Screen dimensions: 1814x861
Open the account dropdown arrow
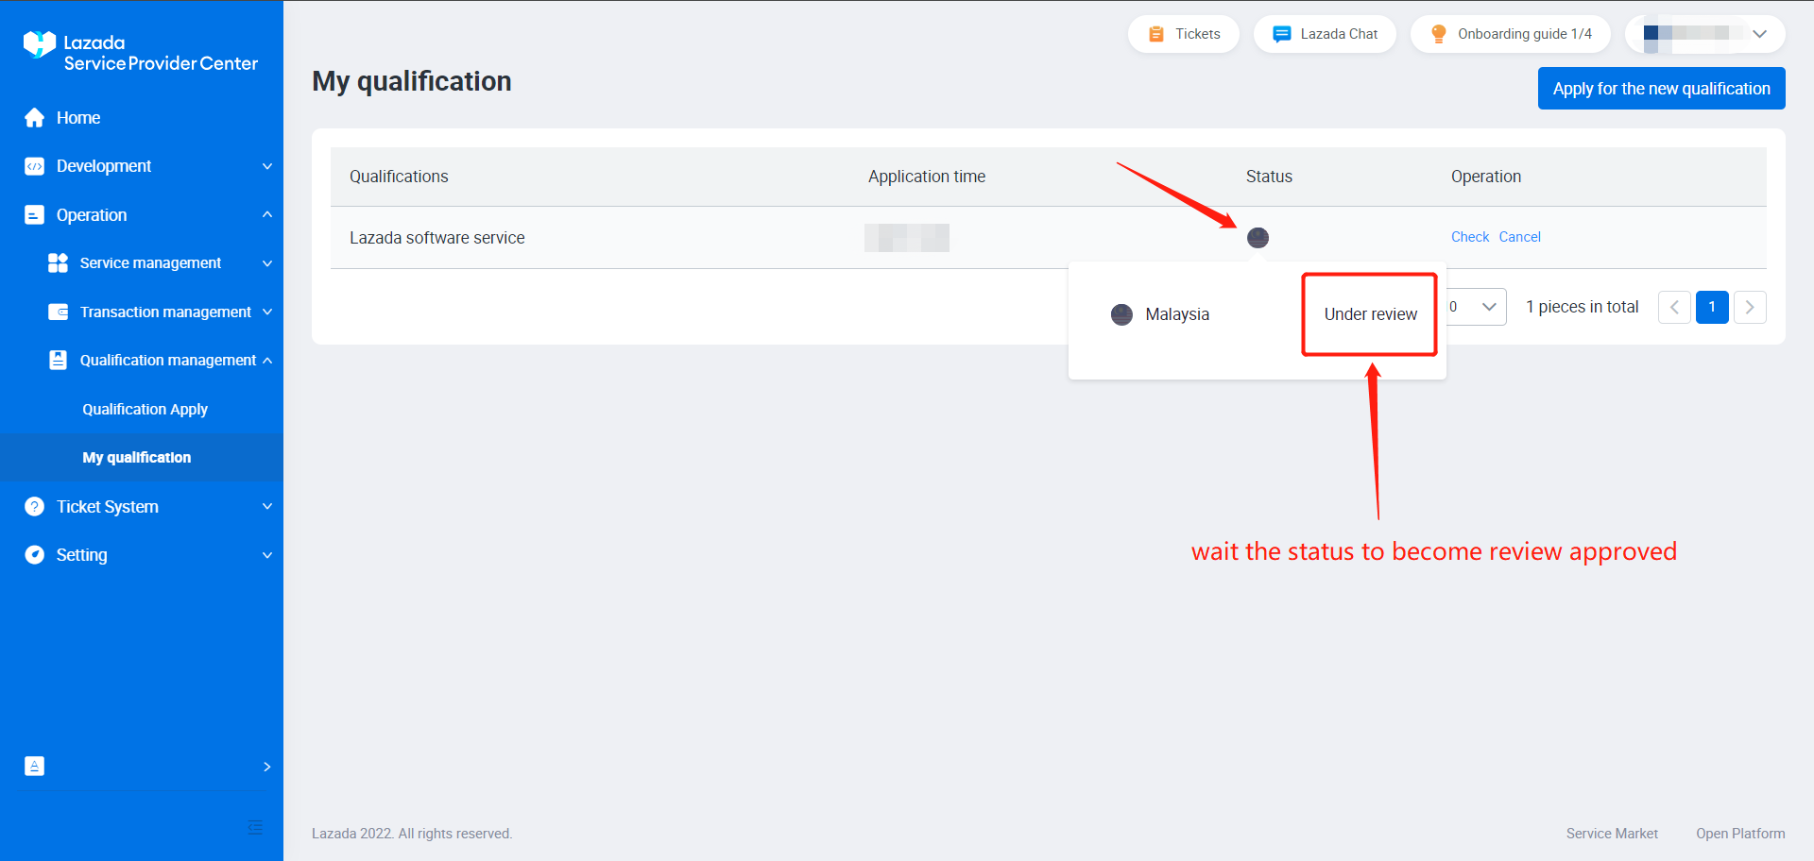(1759, 34)
